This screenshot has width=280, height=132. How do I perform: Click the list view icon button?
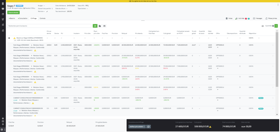[x=95, y=26]
